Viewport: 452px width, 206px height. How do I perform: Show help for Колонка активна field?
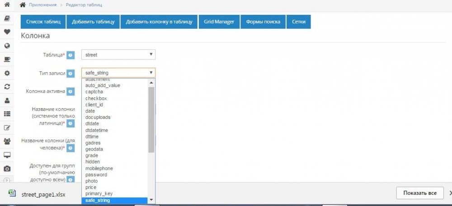coord(71,92)
